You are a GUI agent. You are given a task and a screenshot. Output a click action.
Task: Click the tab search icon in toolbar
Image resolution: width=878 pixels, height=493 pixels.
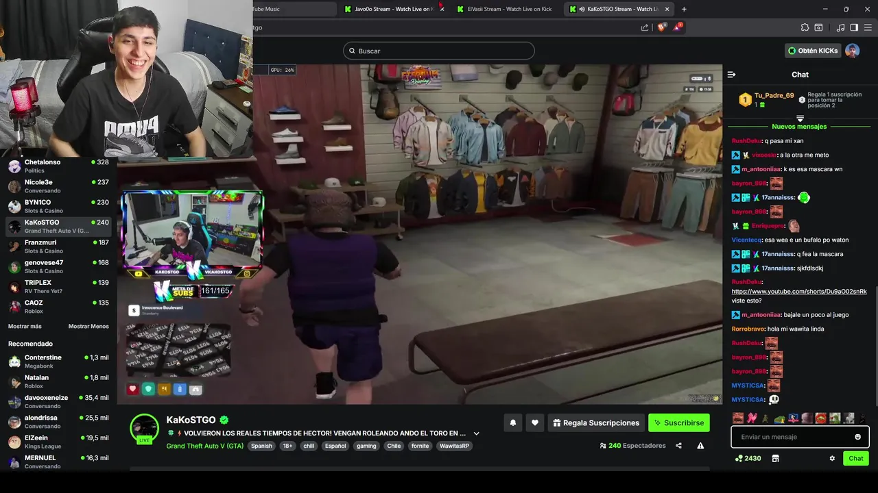click(818, 27)
